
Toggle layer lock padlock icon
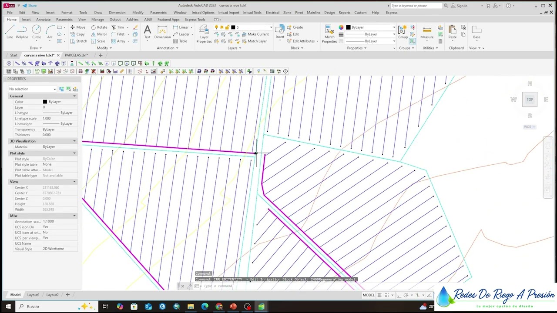[227, 27]
